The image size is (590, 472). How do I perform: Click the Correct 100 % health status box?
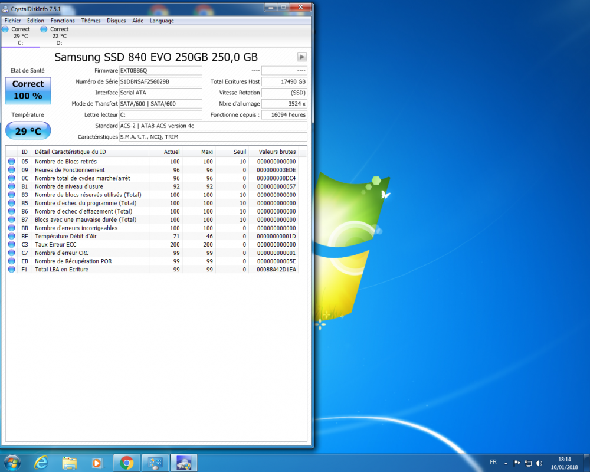click(28, 90)
